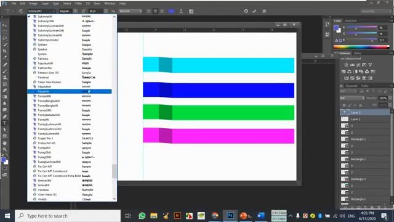Select the Clone Stamp tool
394x222 pixels.
tap(4, 77)
